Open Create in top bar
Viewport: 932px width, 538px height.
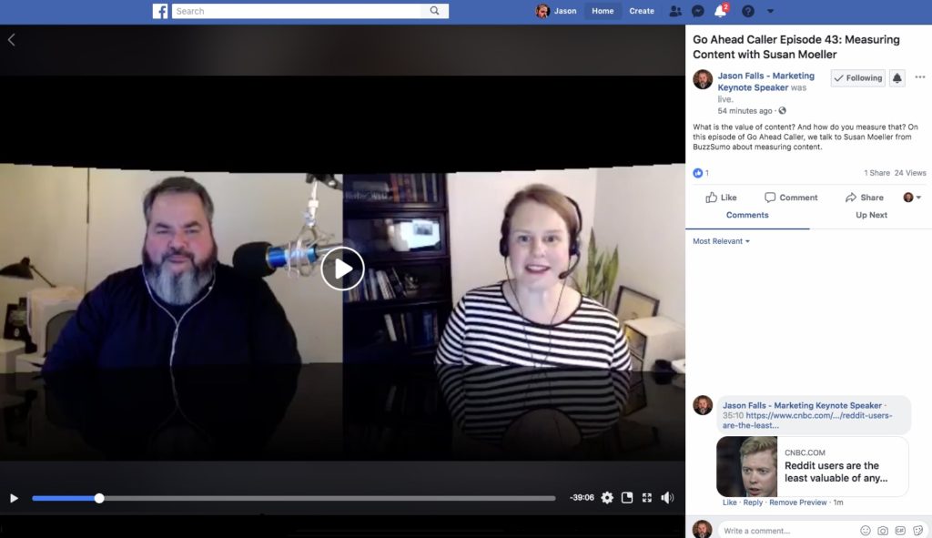click(642, 11)
